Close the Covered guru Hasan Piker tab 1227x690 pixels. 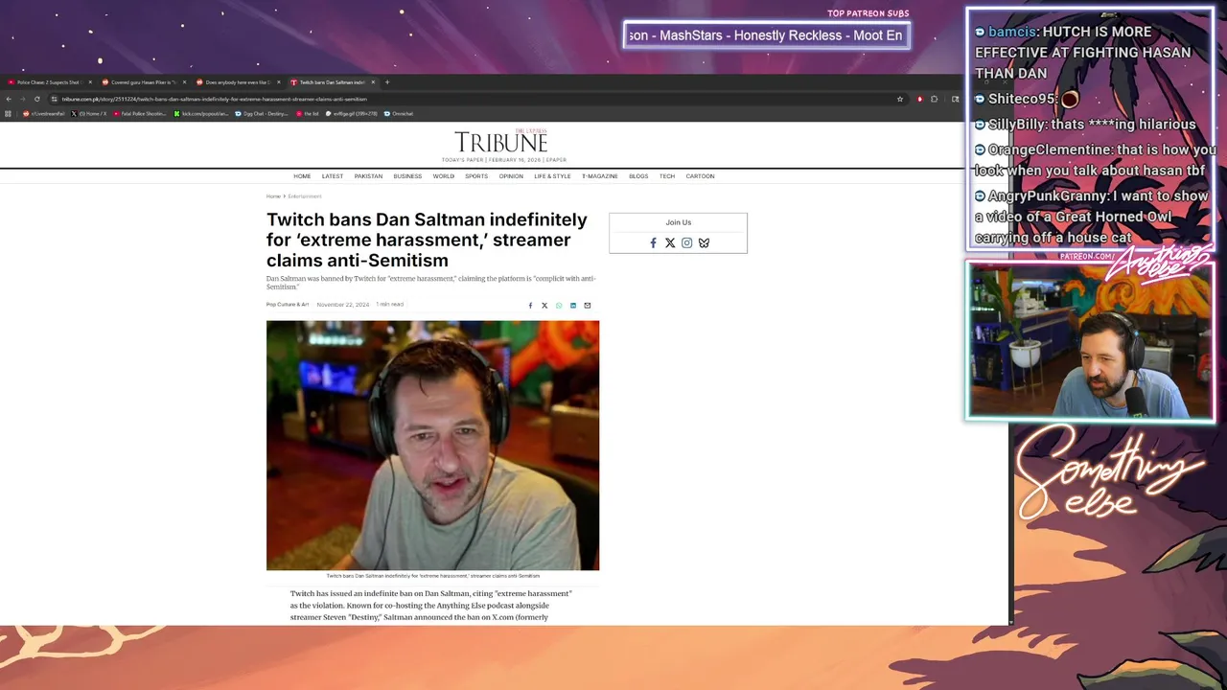(x=184, y=82)
